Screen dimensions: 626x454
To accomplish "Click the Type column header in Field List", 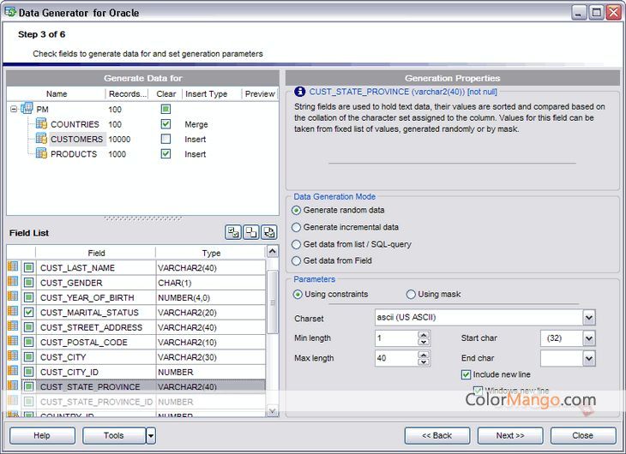I will pyautogui.click(x=211, y=253).
